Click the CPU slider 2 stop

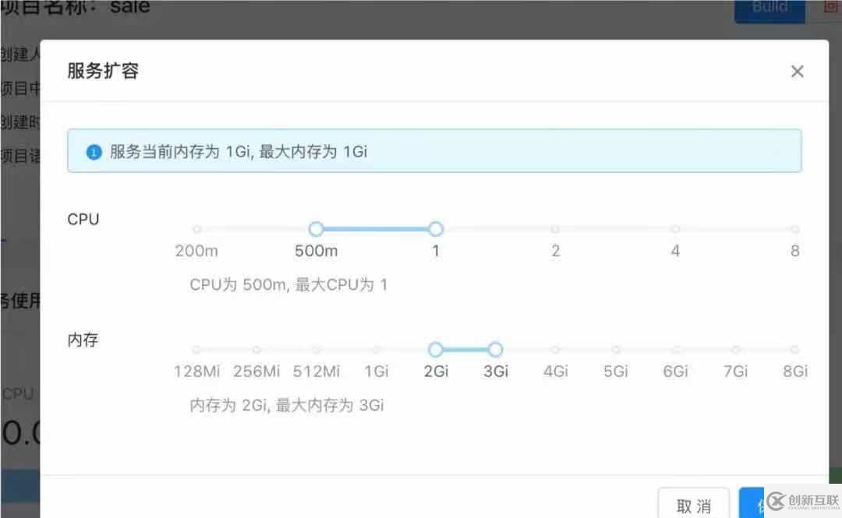[x=555, y=229]
